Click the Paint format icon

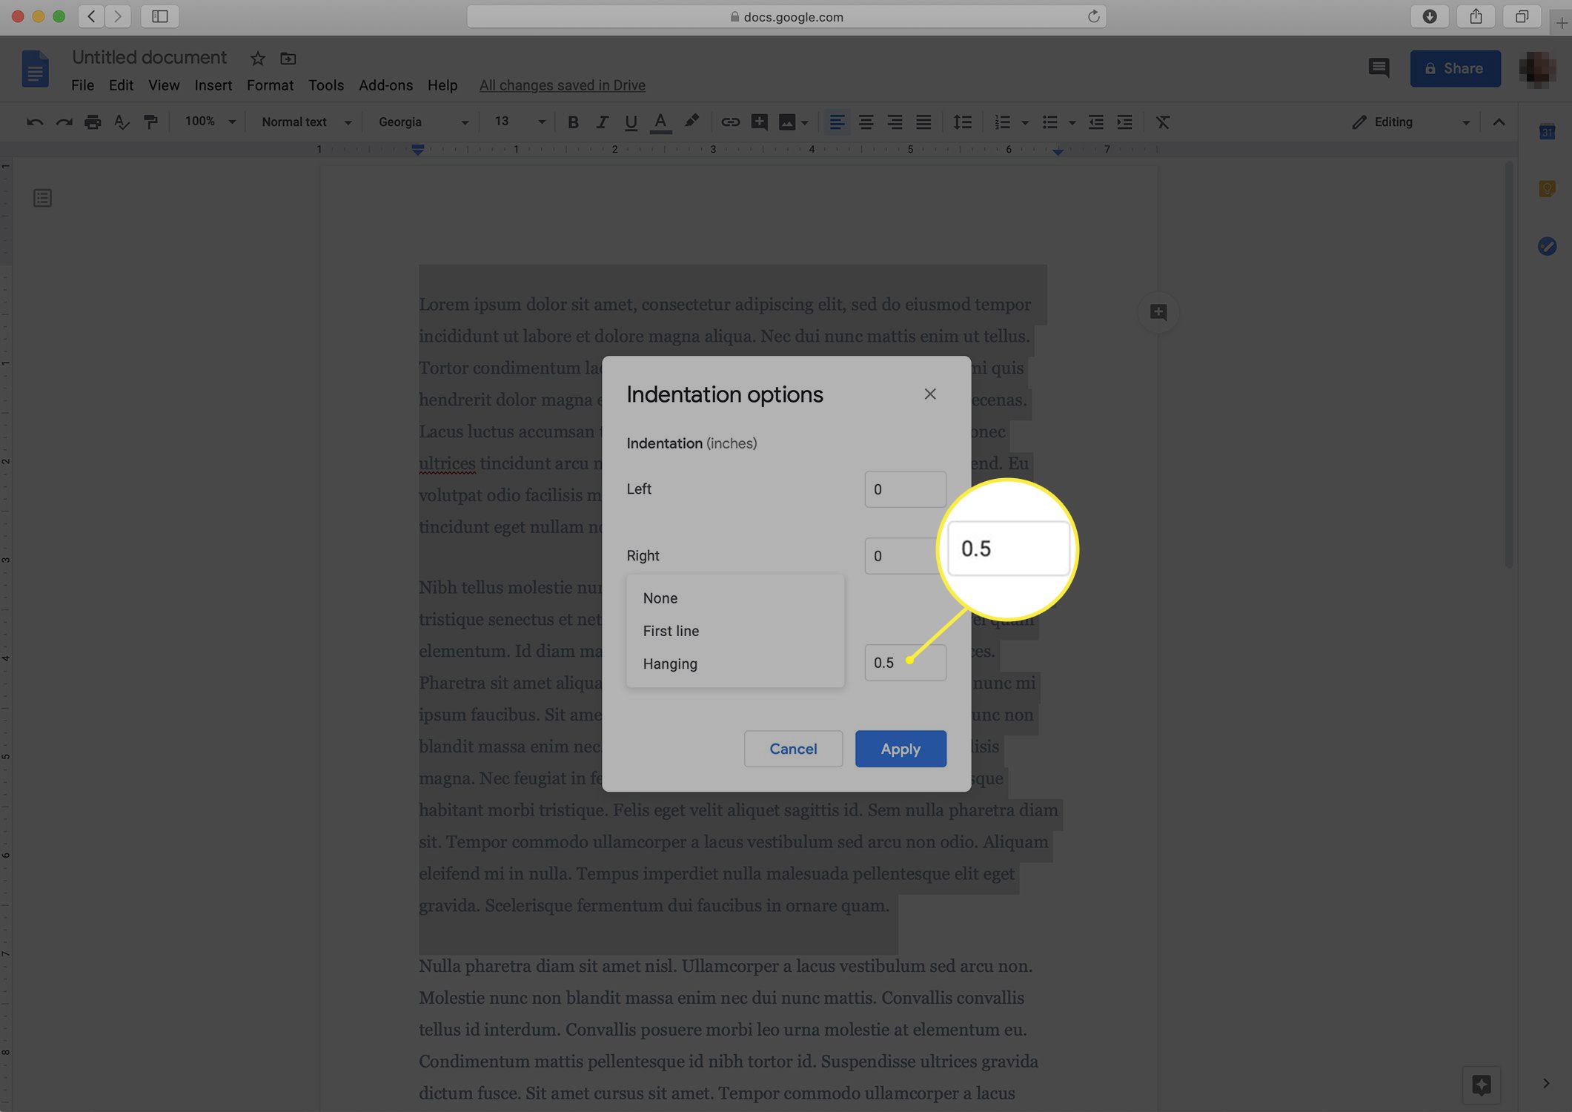click(x=150, y=122)
